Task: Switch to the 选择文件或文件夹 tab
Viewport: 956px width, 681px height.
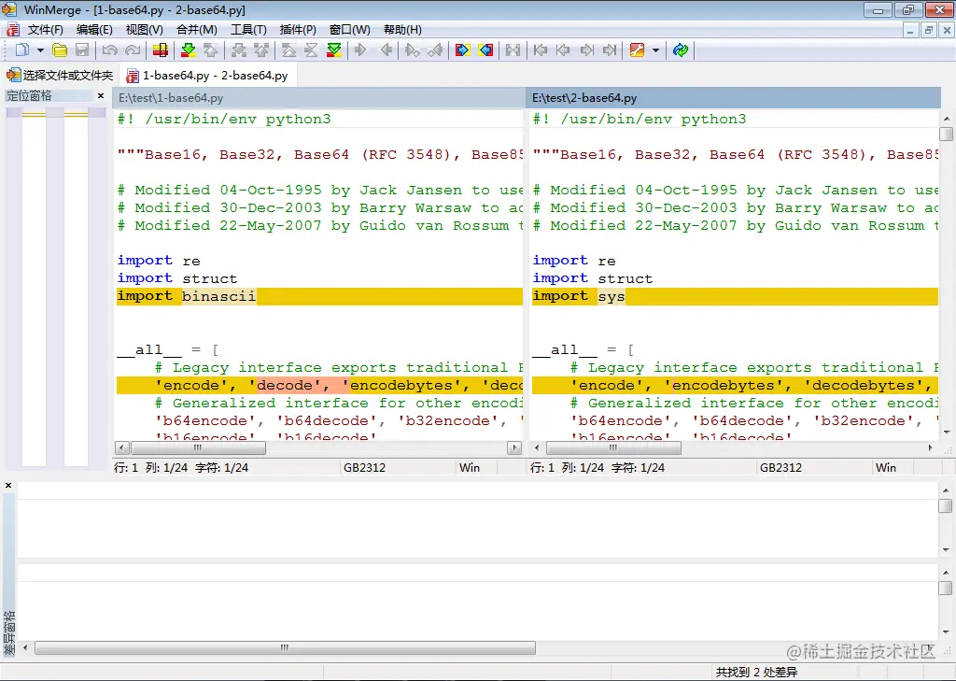Action: point(60,76)
